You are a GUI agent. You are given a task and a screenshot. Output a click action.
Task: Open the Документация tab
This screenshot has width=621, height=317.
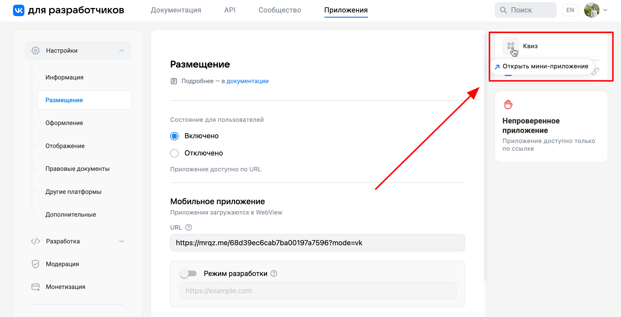[176, 10]
